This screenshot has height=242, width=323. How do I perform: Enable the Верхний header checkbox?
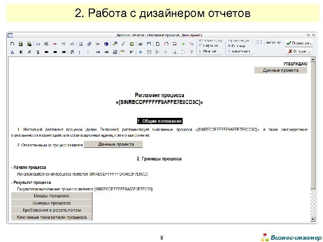pyautogui.click(x=201, y=46)
